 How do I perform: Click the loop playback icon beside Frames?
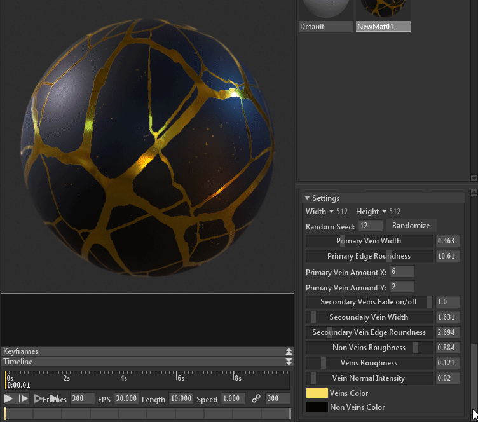38,398
